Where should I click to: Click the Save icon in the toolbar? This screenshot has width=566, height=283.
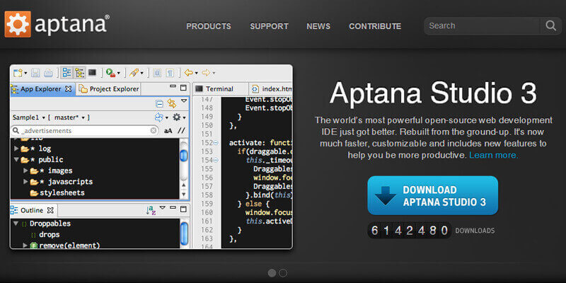click(x=37, y=73)
